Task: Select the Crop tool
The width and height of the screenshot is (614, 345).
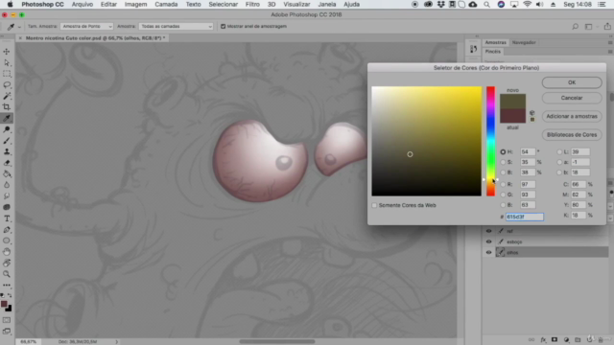Action: [7, 106]
